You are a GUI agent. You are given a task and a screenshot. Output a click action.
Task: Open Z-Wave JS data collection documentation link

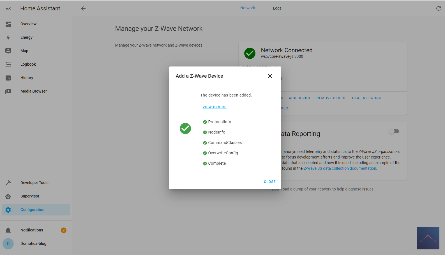[340, 168]
